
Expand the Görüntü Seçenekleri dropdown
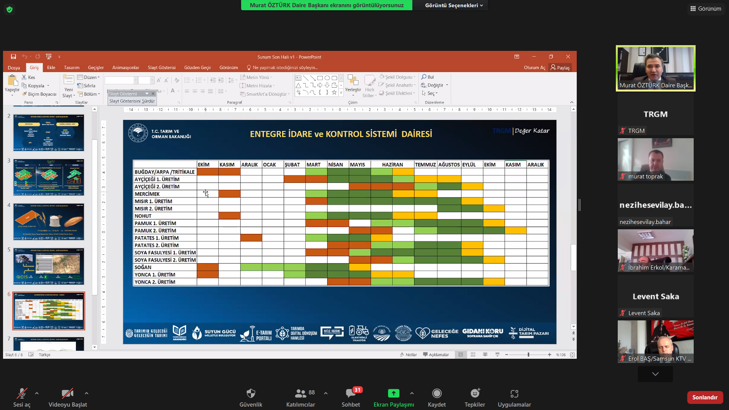(454, 5)
